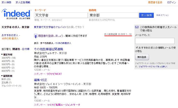
Task: Click the メールアドレス input field
Action: [x=155, y=41]
